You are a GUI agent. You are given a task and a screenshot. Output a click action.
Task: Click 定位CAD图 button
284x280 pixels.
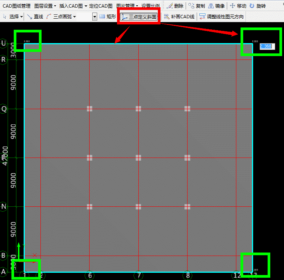click(101, 6)
